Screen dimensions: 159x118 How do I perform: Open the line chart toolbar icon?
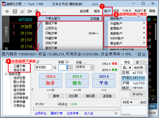coord(22,11)
